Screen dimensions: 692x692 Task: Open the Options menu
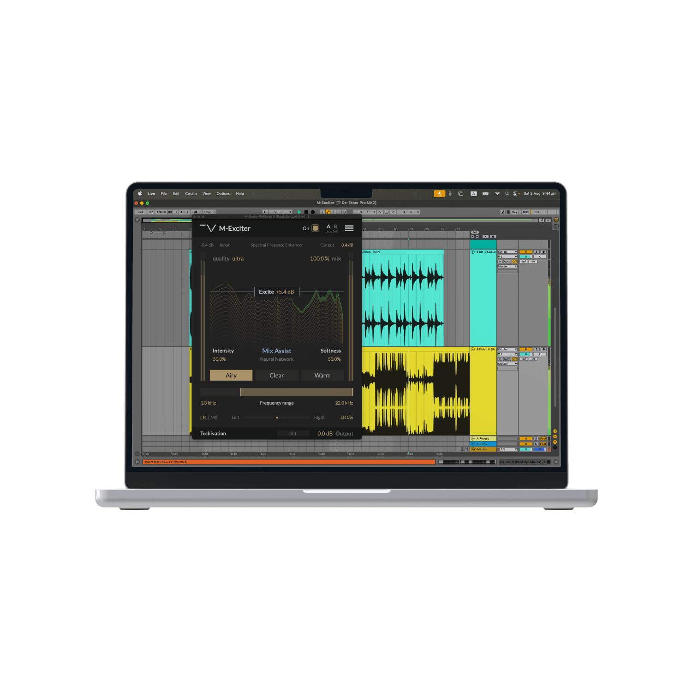pos(223,194)
